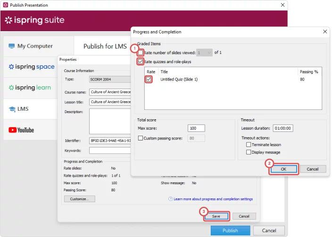Image resolution: width=332 pixels, height=237 pixels.
Task: Click the Max score input field
Action: click(196, 128)
